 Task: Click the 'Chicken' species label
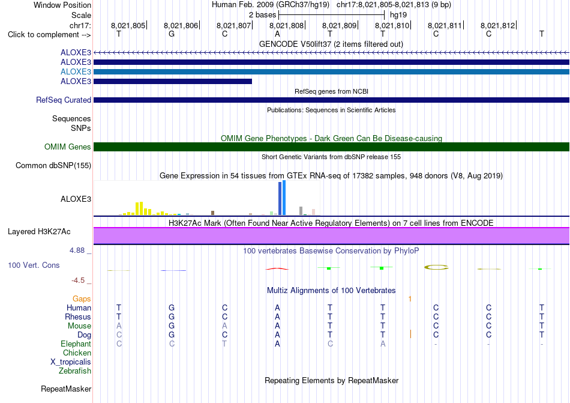(77, 353)
